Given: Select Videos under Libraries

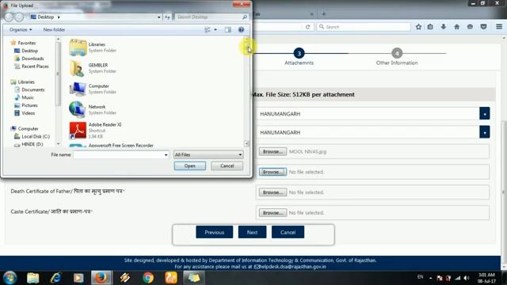Looking at the screenshot, I should point(25,113).
